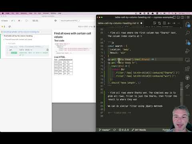The width and height of the screenshot is (192, 144).
Task: Open the Extensions view icon
Action: pyautogui.click(x=188, y=69)
